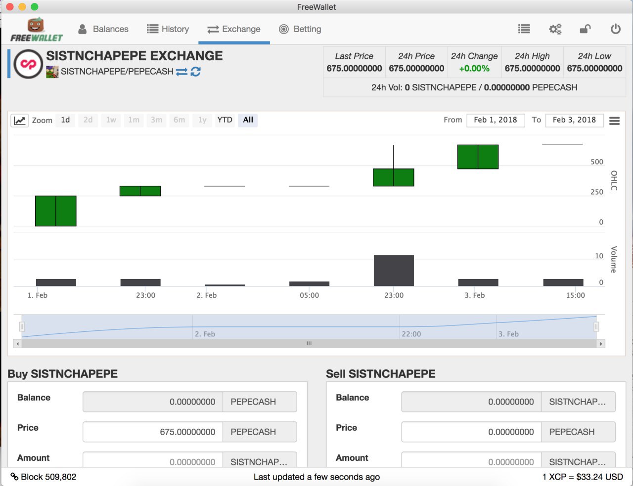Swap market pair arrows icon
633x486 pixels.
[x=181, y=72]
